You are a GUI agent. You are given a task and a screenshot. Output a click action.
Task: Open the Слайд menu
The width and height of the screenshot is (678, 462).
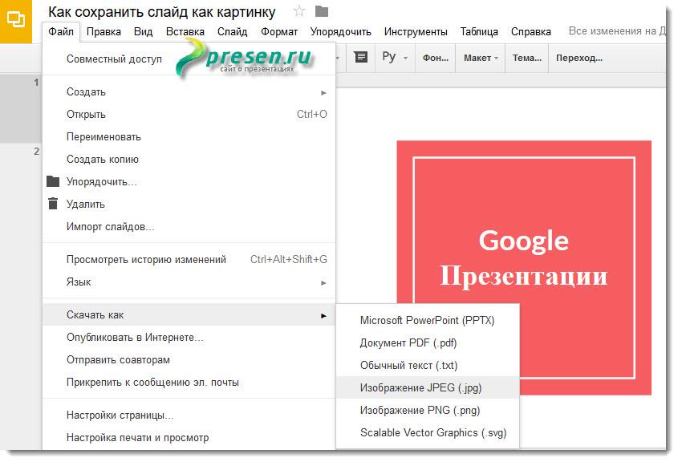pyautogui.click(x=232, y=31)
